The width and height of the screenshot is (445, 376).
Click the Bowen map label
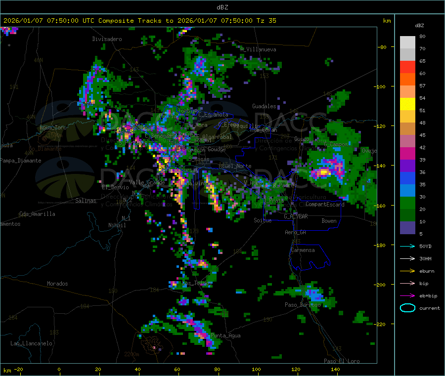coord(329,221)
